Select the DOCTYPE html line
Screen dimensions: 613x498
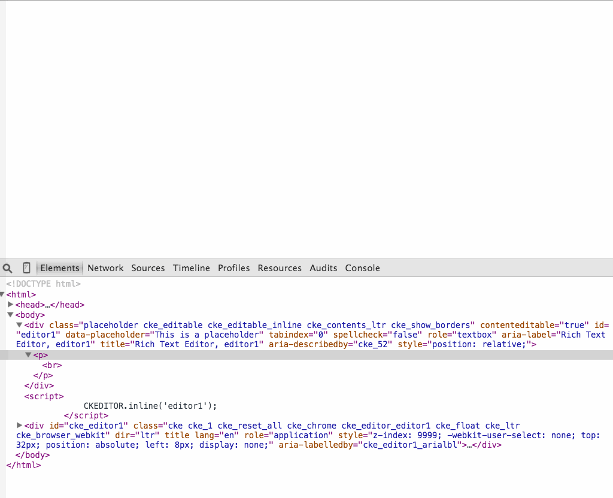[x=43, y=284]
